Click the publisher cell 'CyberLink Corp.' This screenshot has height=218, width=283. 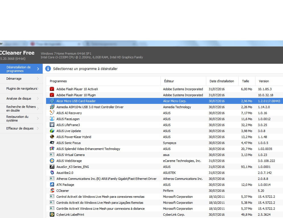click(x=174, y=215)
